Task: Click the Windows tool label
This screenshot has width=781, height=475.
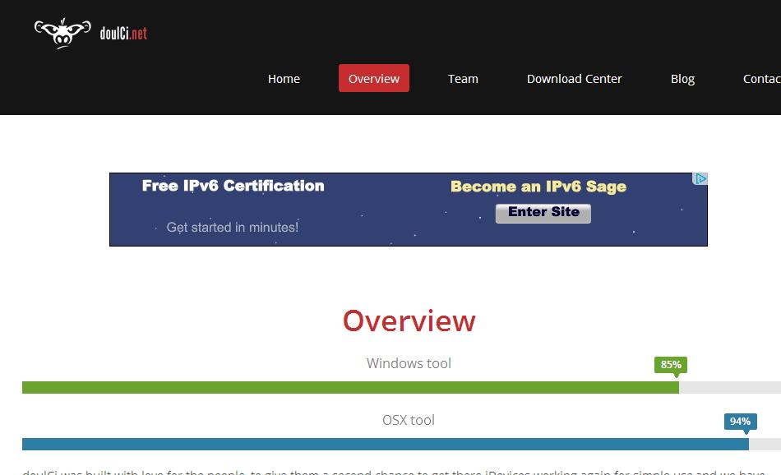Action: click(x=409, y=363)
